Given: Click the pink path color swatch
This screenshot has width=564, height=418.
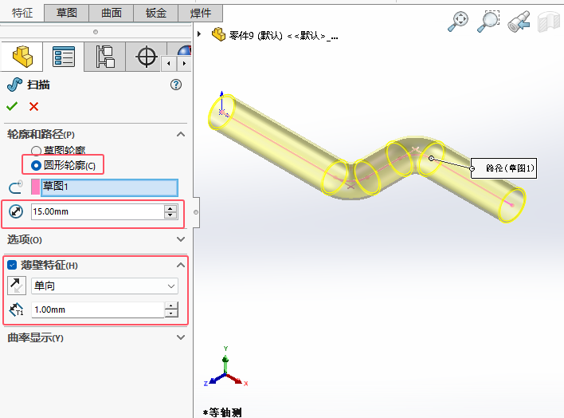Looking at the screenshot, I should point(35,187).
